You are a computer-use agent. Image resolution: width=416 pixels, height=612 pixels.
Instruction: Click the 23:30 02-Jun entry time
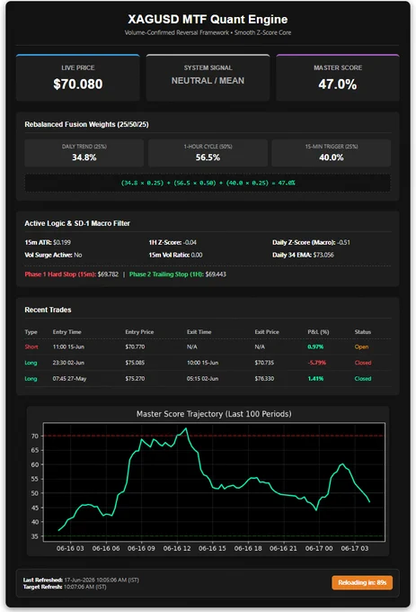click(68, 363)
